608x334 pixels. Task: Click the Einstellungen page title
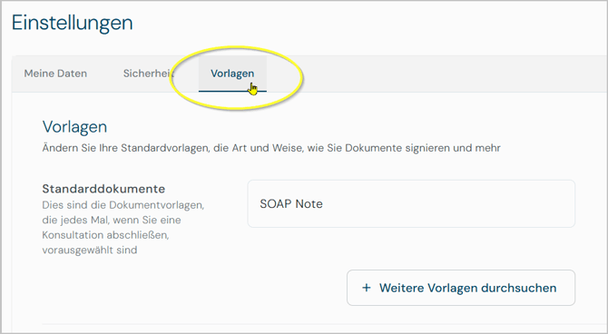point(73,23)
